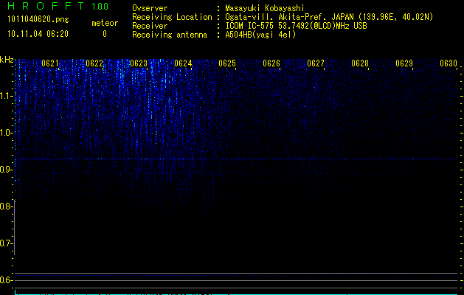This screenshot has width=464, height=295.
Task: Click the Receiver label
Action: (x=150, y=26)
